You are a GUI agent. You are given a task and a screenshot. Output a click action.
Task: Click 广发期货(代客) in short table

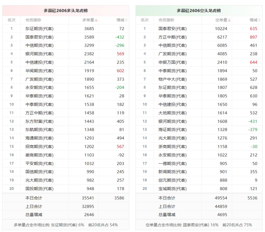pos(172,54)
